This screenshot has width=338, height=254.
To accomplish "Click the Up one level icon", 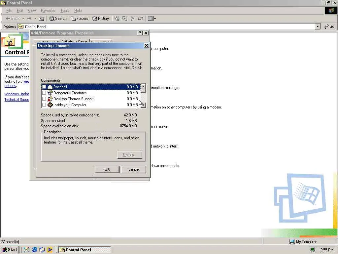I will pos(41,19).
